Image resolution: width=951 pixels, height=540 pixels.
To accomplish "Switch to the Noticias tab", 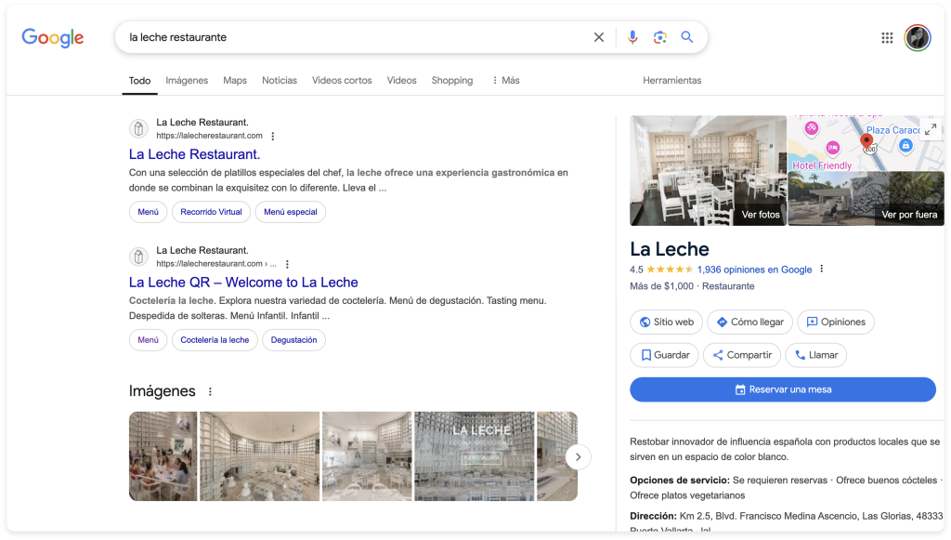I will pos(280,80).
